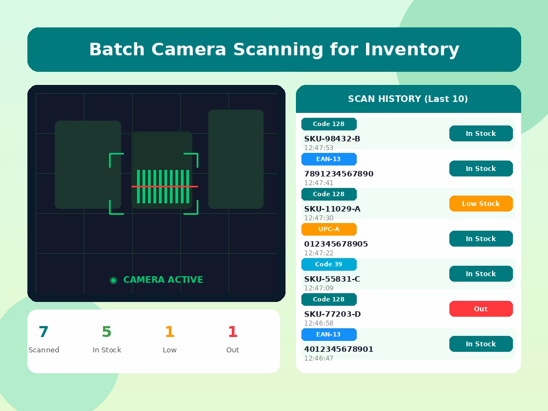Screen dimensions: 548x411
Task: Click the 12:47:53 timestamp
Action: coord(319,148)
